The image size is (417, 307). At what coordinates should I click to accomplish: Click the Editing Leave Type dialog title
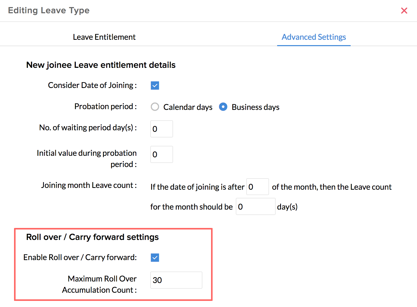coord(49,10)
